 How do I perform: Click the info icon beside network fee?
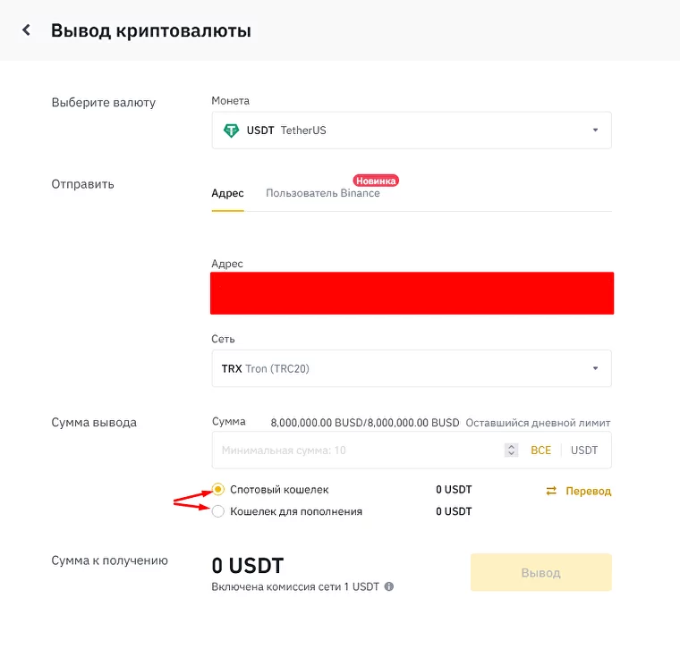(x=389, y=587)
